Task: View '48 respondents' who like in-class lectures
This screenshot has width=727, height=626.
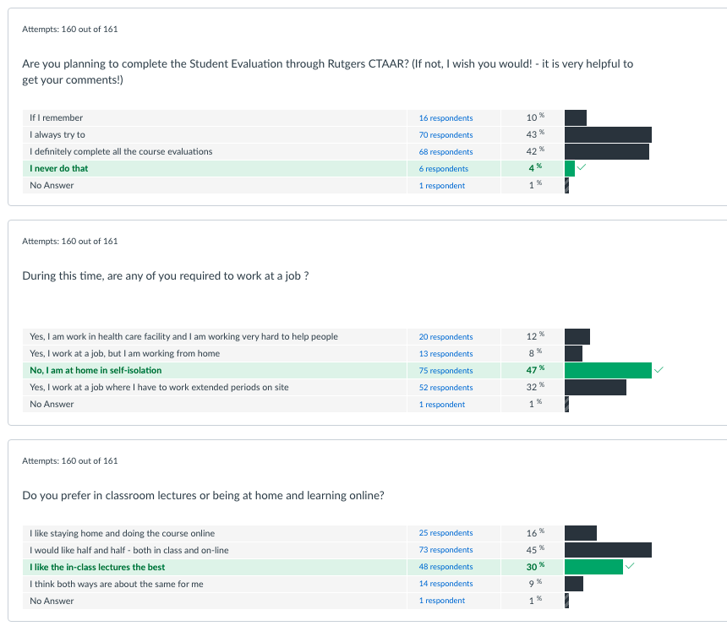Action: click(445, 567)
